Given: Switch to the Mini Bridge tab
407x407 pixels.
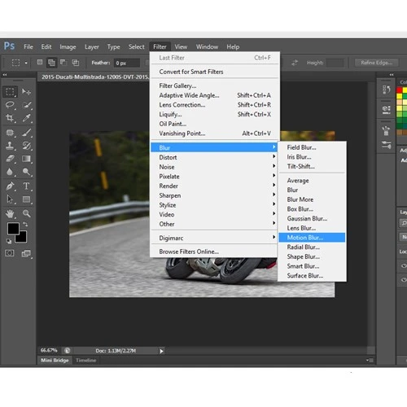Looking at the screenshot, I should coord(55,361).
